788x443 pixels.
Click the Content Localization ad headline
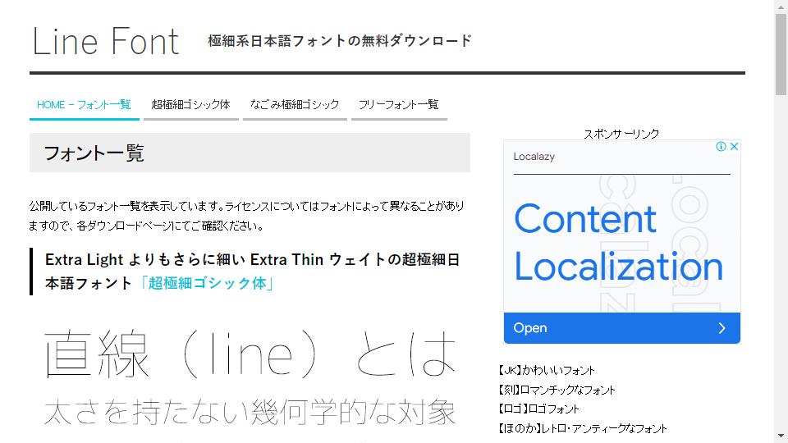(x=618, y=243)
